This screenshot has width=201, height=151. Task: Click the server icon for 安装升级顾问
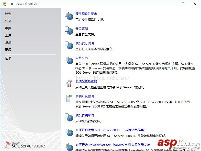[x=69, y=98]
